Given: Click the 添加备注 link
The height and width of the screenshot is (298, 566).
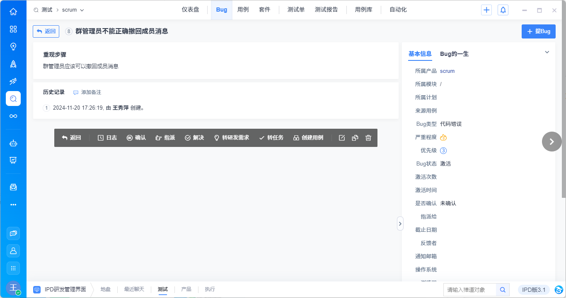Looking at the screenshot, I should (87, 92).
